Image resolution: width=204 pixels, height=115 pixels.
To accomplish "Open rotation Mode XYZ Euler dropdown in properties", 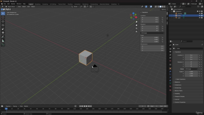I will pyautogui.click(x=191, y=69).
